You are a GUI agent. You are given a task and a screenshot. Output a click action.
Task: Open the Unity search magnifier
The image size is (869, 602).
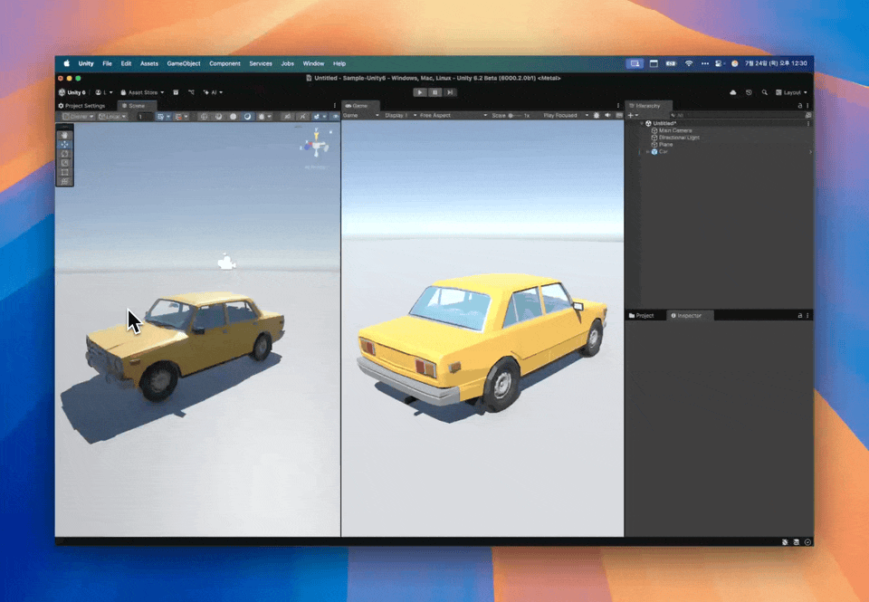point(764,92)
